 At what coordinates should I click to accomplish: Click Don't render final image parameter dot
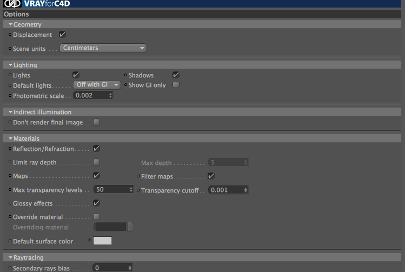(x=10, y=122)
